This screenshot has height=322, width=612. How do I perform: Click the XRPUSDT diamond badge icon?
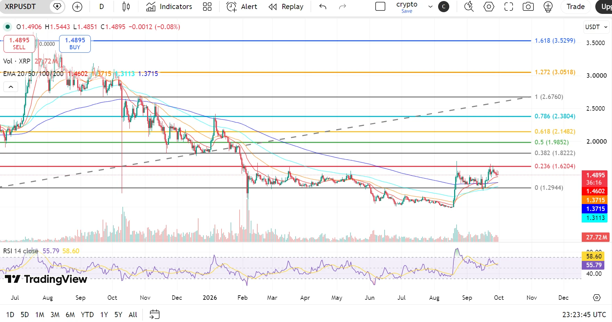(x=57, y=7)
